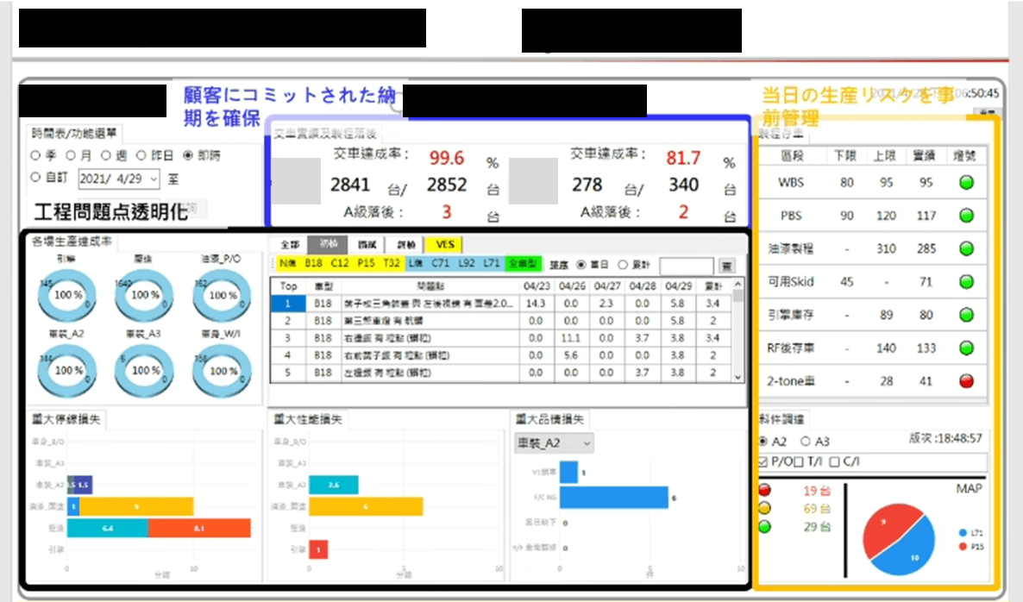Open the 車裝_A2 dropdown selector

553,443
